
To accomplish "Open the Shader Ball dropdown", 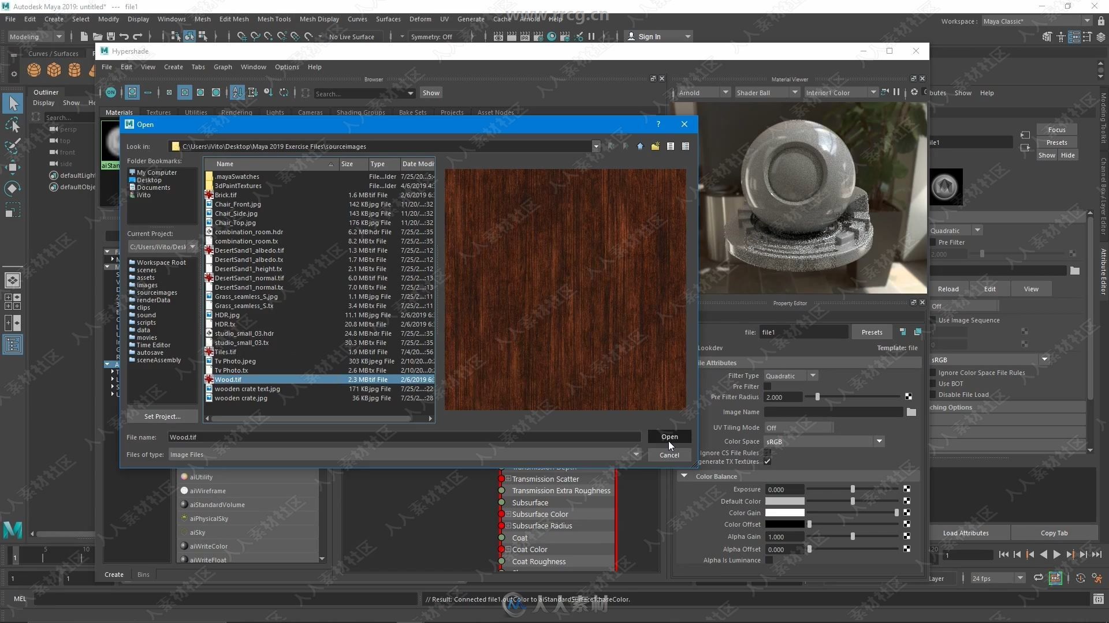I will click(x=766, y=92).
